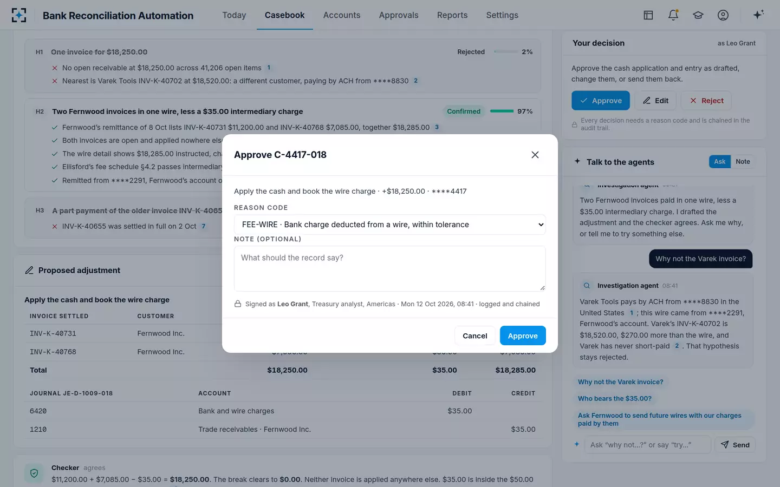Open citation 2 on Varek Tools line

[415, 81]
